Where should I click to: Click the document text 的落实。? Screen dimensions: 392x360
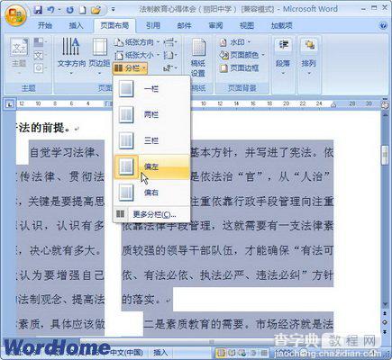[143, 300]
